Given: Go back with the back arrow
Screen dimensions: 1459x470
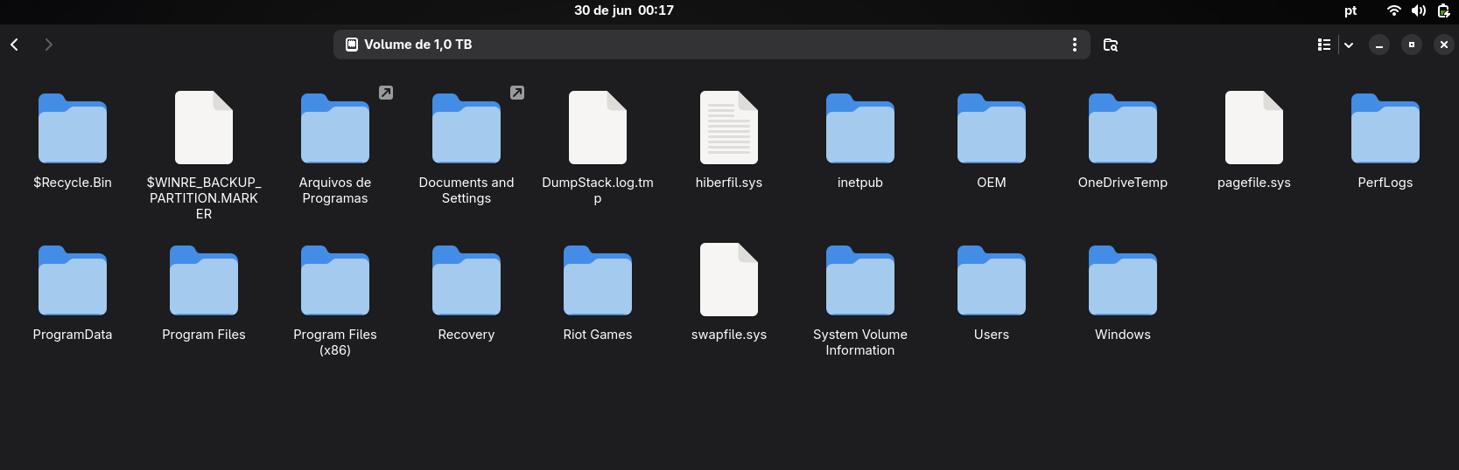Looking at the screenshot, I should [x=15, y=45].
